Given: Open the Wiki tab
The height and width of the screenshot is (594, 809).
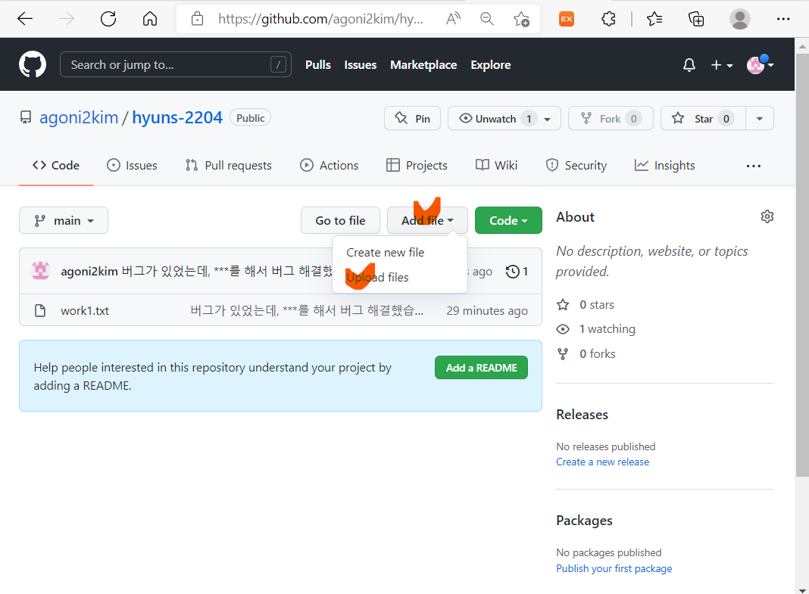Looking at the screenshot, I should tap(496, 166).
